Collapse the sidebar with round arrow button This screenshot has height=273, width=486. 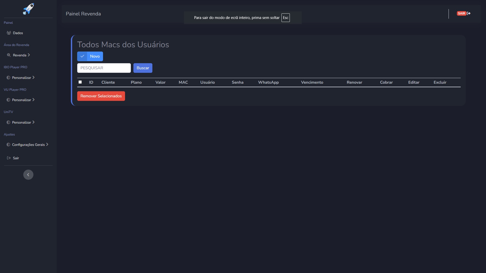tap(28, 175)
